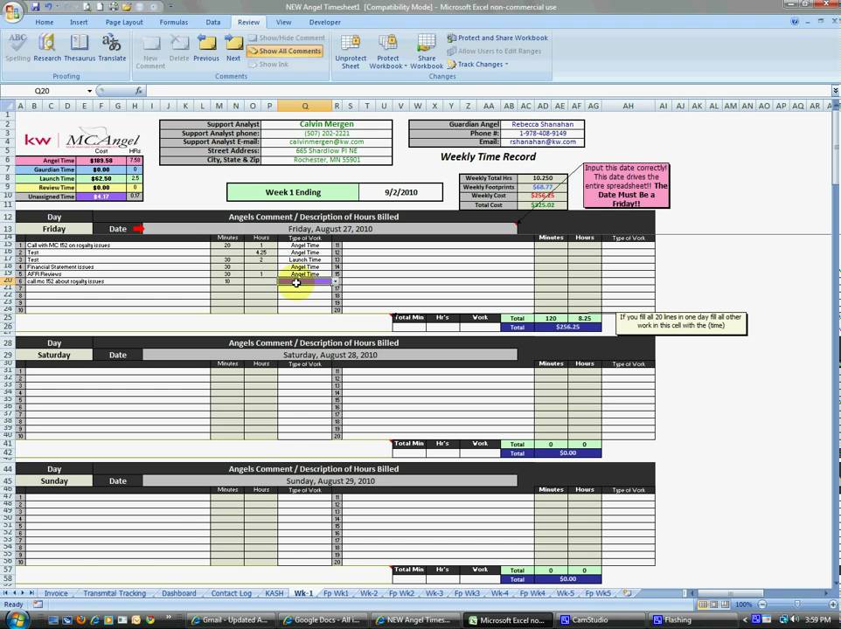Click Protect and Share Workbook
The height and width of the screenshot is (629, 841).
point(497,38)
